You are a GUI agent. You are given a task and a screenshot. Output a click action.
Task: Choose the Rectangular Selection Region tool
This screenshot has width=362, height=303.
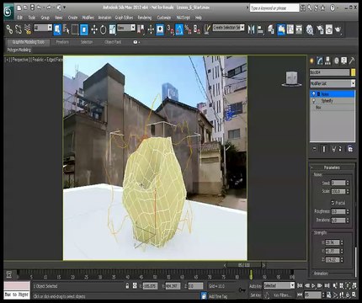click(x=75, y=29)
